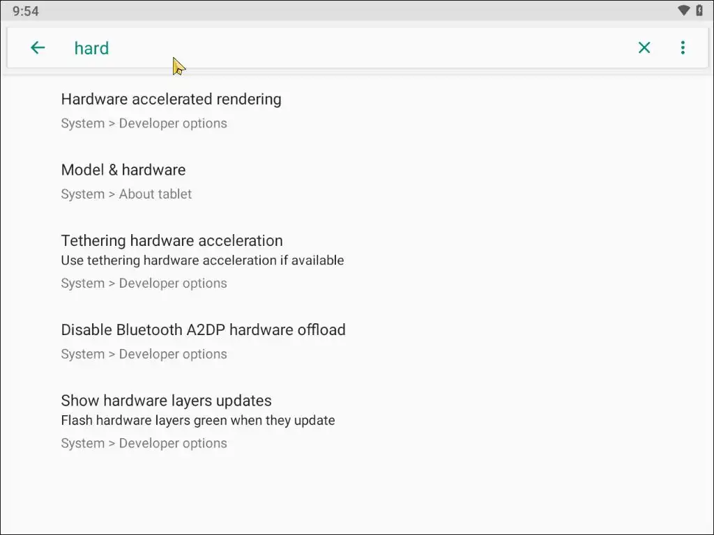Click breadcrumb under Hardware accelerated rendering
Screen dimensions: 714x535
coord(144,123)
